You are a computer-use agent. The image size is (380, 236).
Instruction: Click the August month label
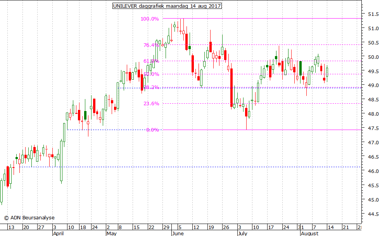tap(309, 233)
